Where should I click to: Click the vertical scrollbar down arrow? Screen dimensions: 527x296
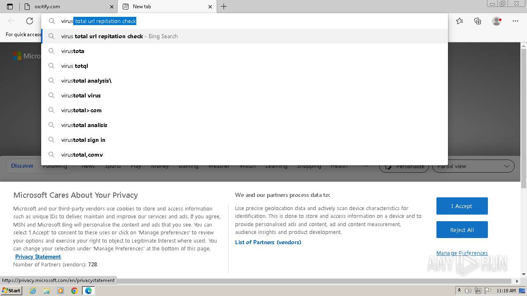click(x=524, y=274)
